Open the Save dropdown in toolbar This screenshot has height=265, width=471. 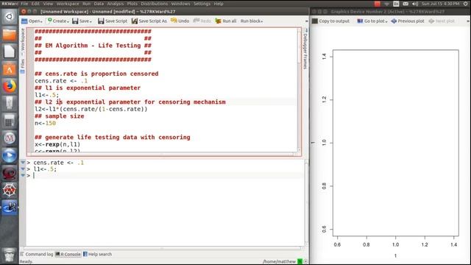point(82,21)
